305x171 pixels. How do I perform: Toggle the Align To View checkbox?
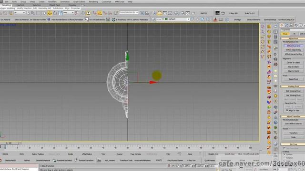click(287, 110)
